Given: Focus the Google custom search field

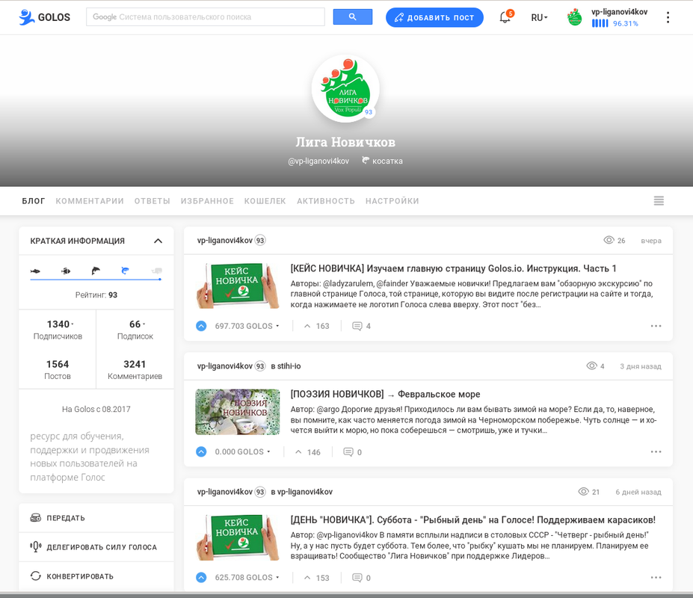Looking at the screenshot, I should tap(205, 16).
